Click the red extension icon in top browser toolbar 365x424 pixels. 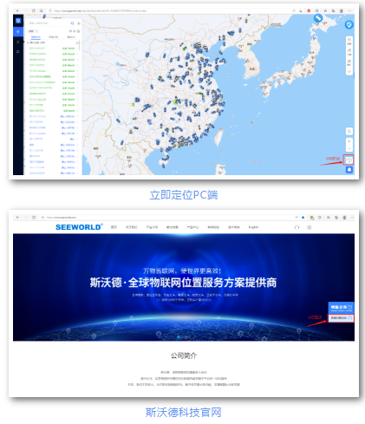click(x=309, y=10)
